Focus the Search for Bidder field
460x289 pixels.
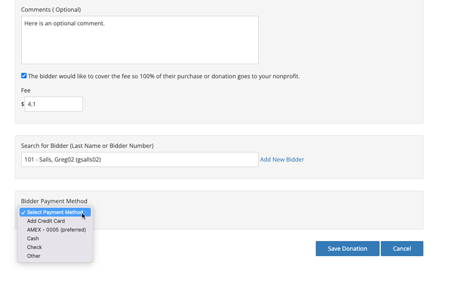[140, 159]
